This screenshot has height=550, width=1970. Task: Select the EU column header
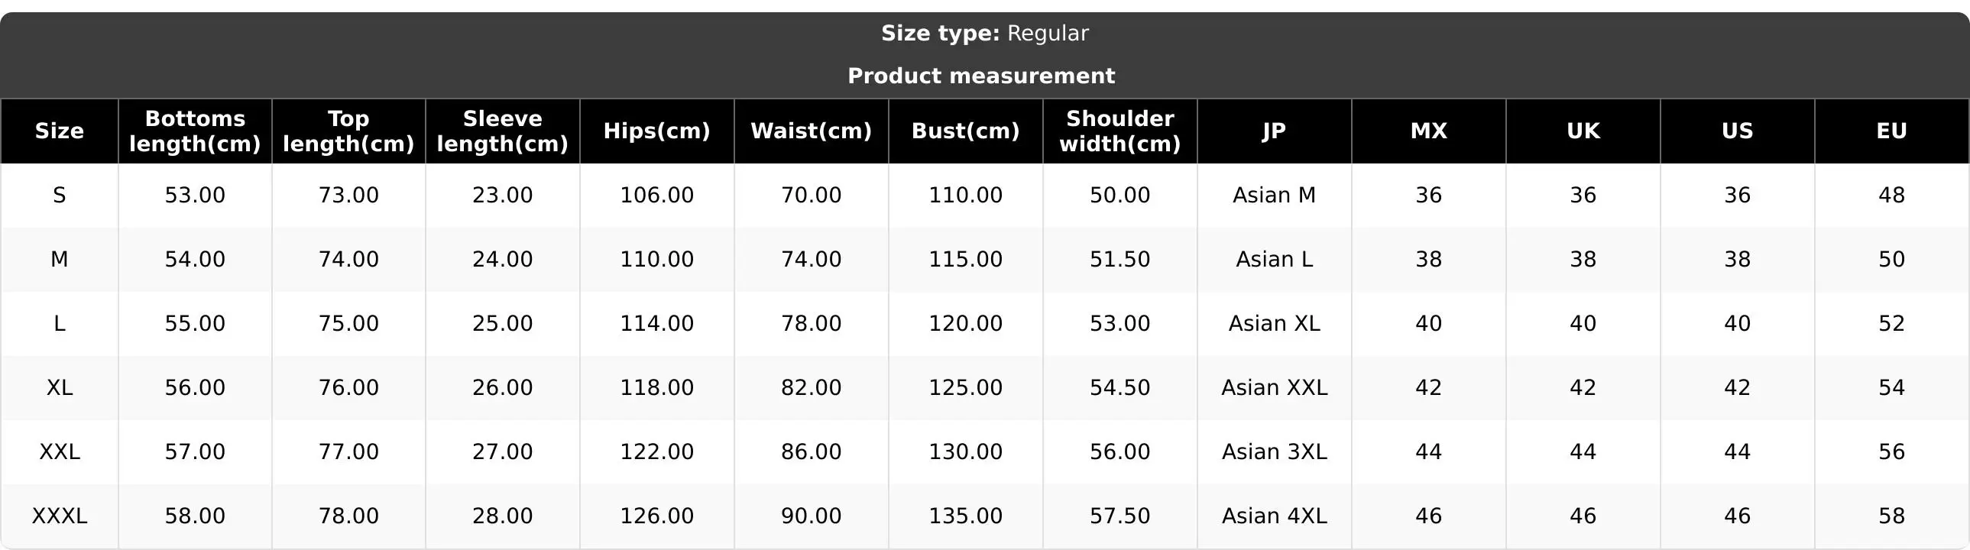1892,131
